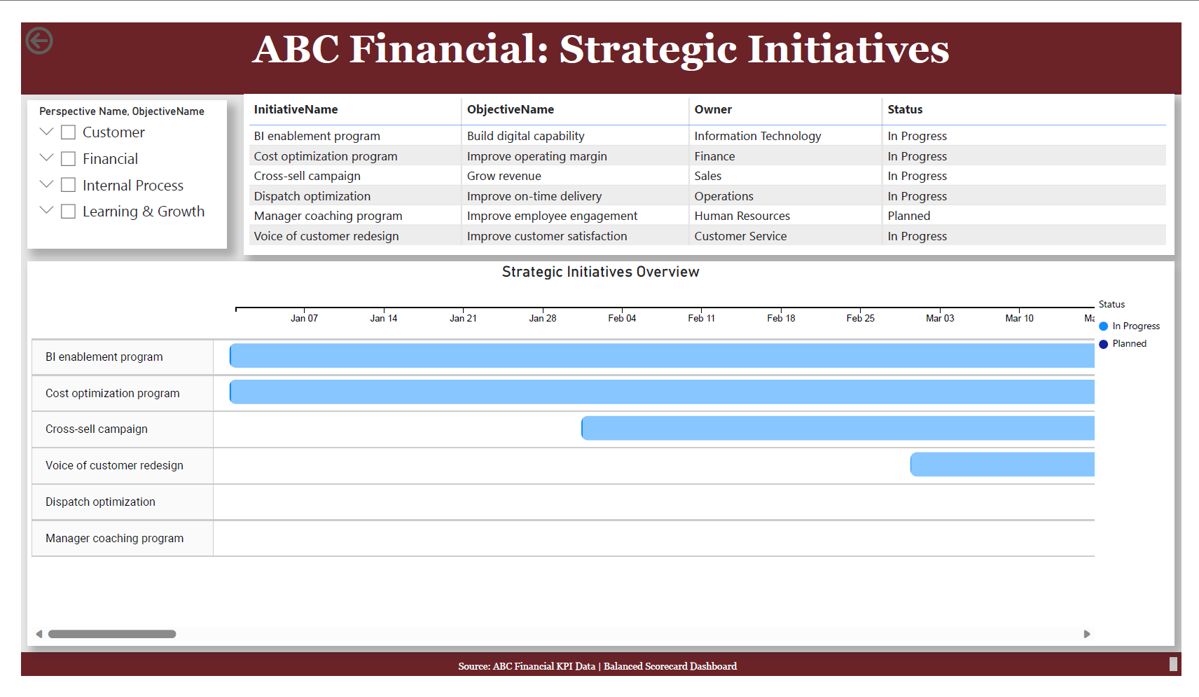
Task: Click 'BI enablement program' table cell
Action: pyautogui.click(x=317, y=136)
